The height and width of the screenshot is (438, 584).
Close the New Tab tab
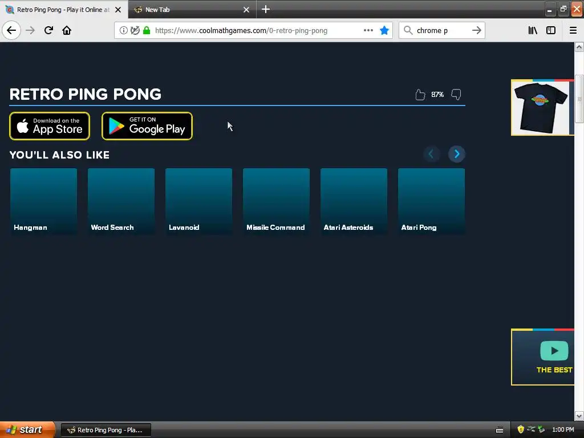click(246, 10)
